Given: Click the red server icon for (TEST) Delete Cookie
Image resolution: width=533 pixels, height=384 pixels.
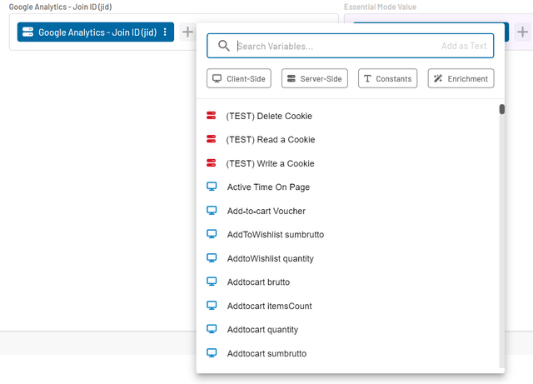Looking at the screenshot, I should coord(212,116).
